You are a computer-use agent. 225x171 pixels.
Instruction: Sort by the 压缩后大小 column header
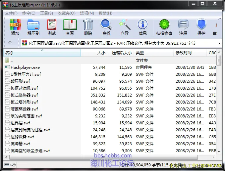121,53
